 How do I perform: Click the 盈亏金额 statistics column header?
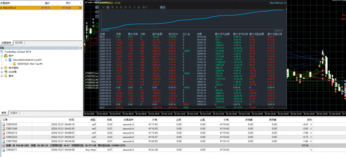pos(157,34)
